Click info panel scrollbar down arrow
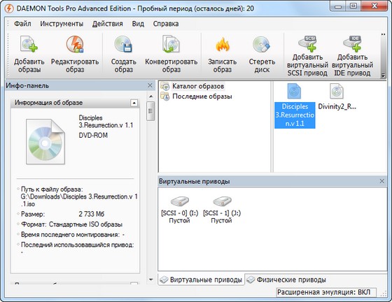The image size is (392, 302). point(150,280)
